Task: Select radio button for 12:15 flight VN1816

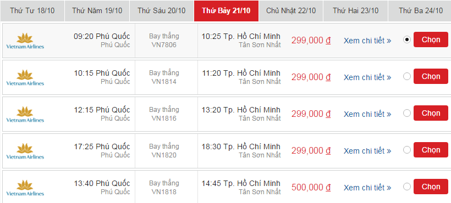Action: tap(406, 113)
